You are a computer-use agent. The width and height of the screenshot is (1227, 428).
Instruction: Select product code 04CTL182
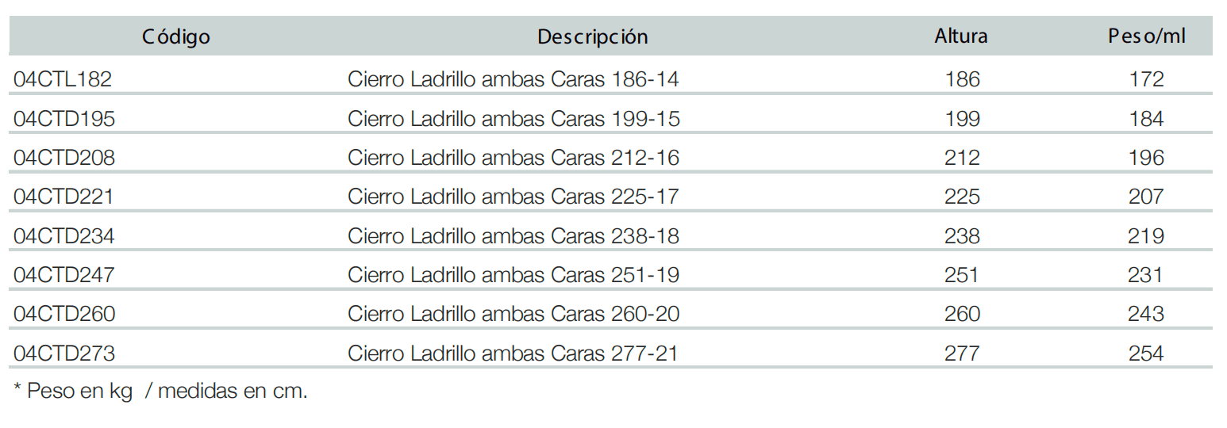point(63,79)
